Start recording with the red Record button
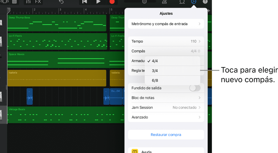Screen dimensions: 278x153 112,2
